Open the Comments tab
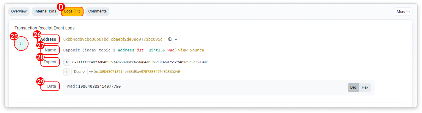The width and height of the screenshot is (422, 113). (x=97, y=12)
